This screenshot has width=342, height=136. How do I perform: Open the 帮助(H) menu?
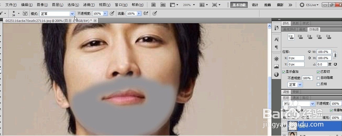point(137,5)
